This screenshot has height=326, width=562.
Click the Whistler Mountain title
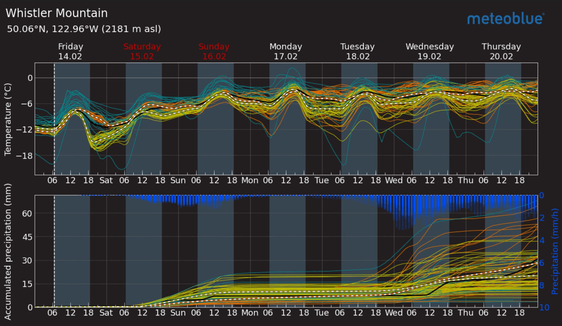coord(57,13)
